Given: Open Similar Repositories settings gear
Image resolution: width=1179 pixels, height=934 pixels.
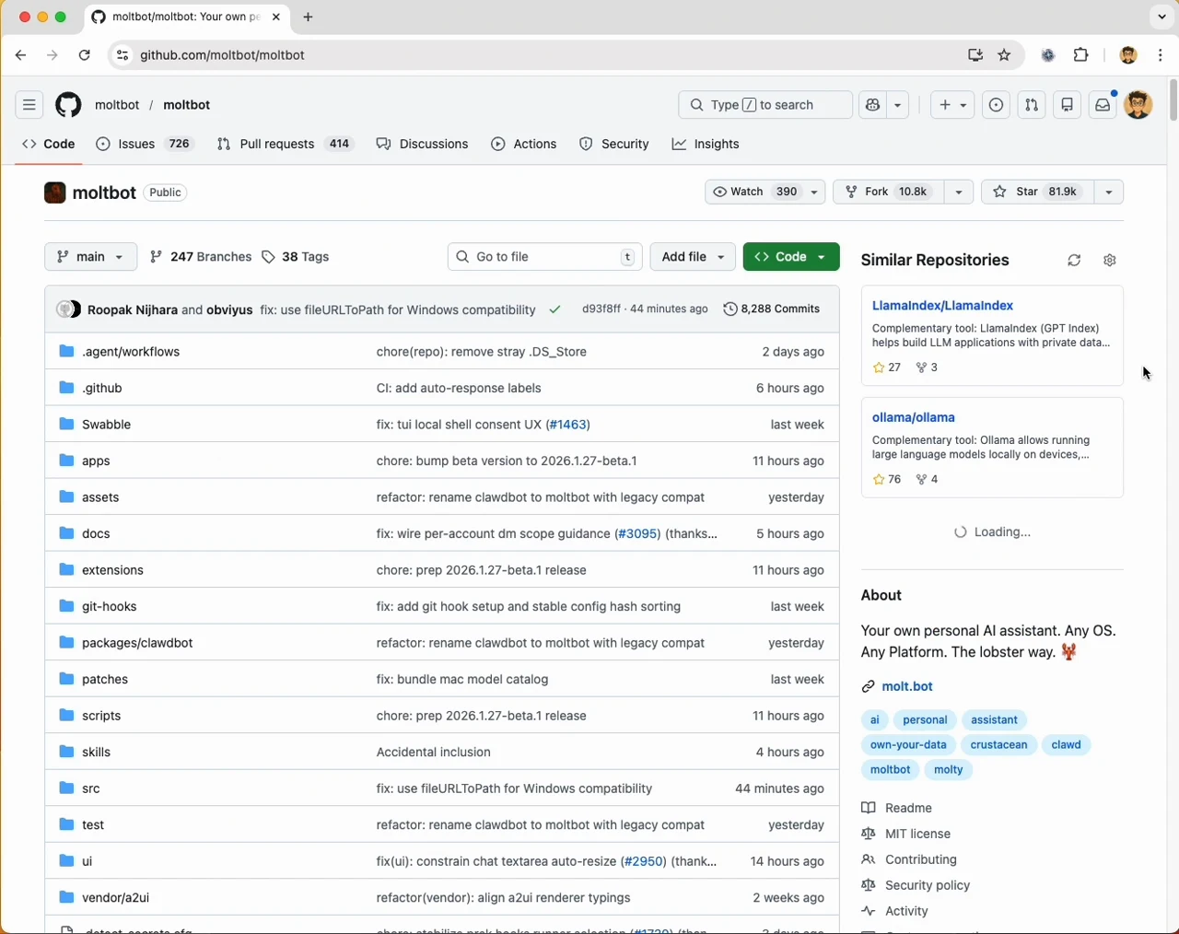Looking at the screenshot, I should coord(1110,261).
